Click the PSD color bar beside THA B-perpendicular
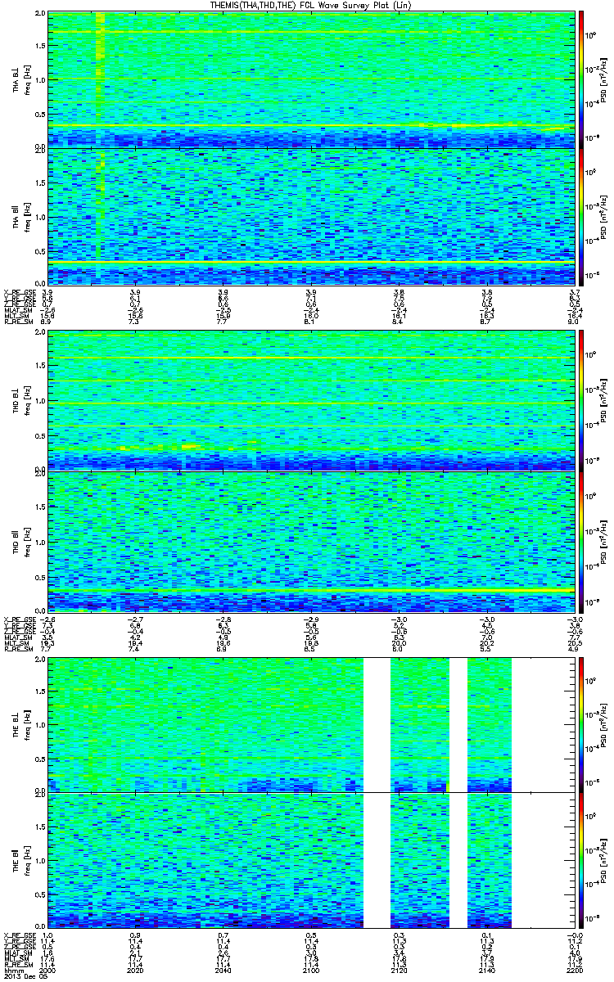This screenshot has height=982, width=614. pyautogui.click(x=581, y=79)
